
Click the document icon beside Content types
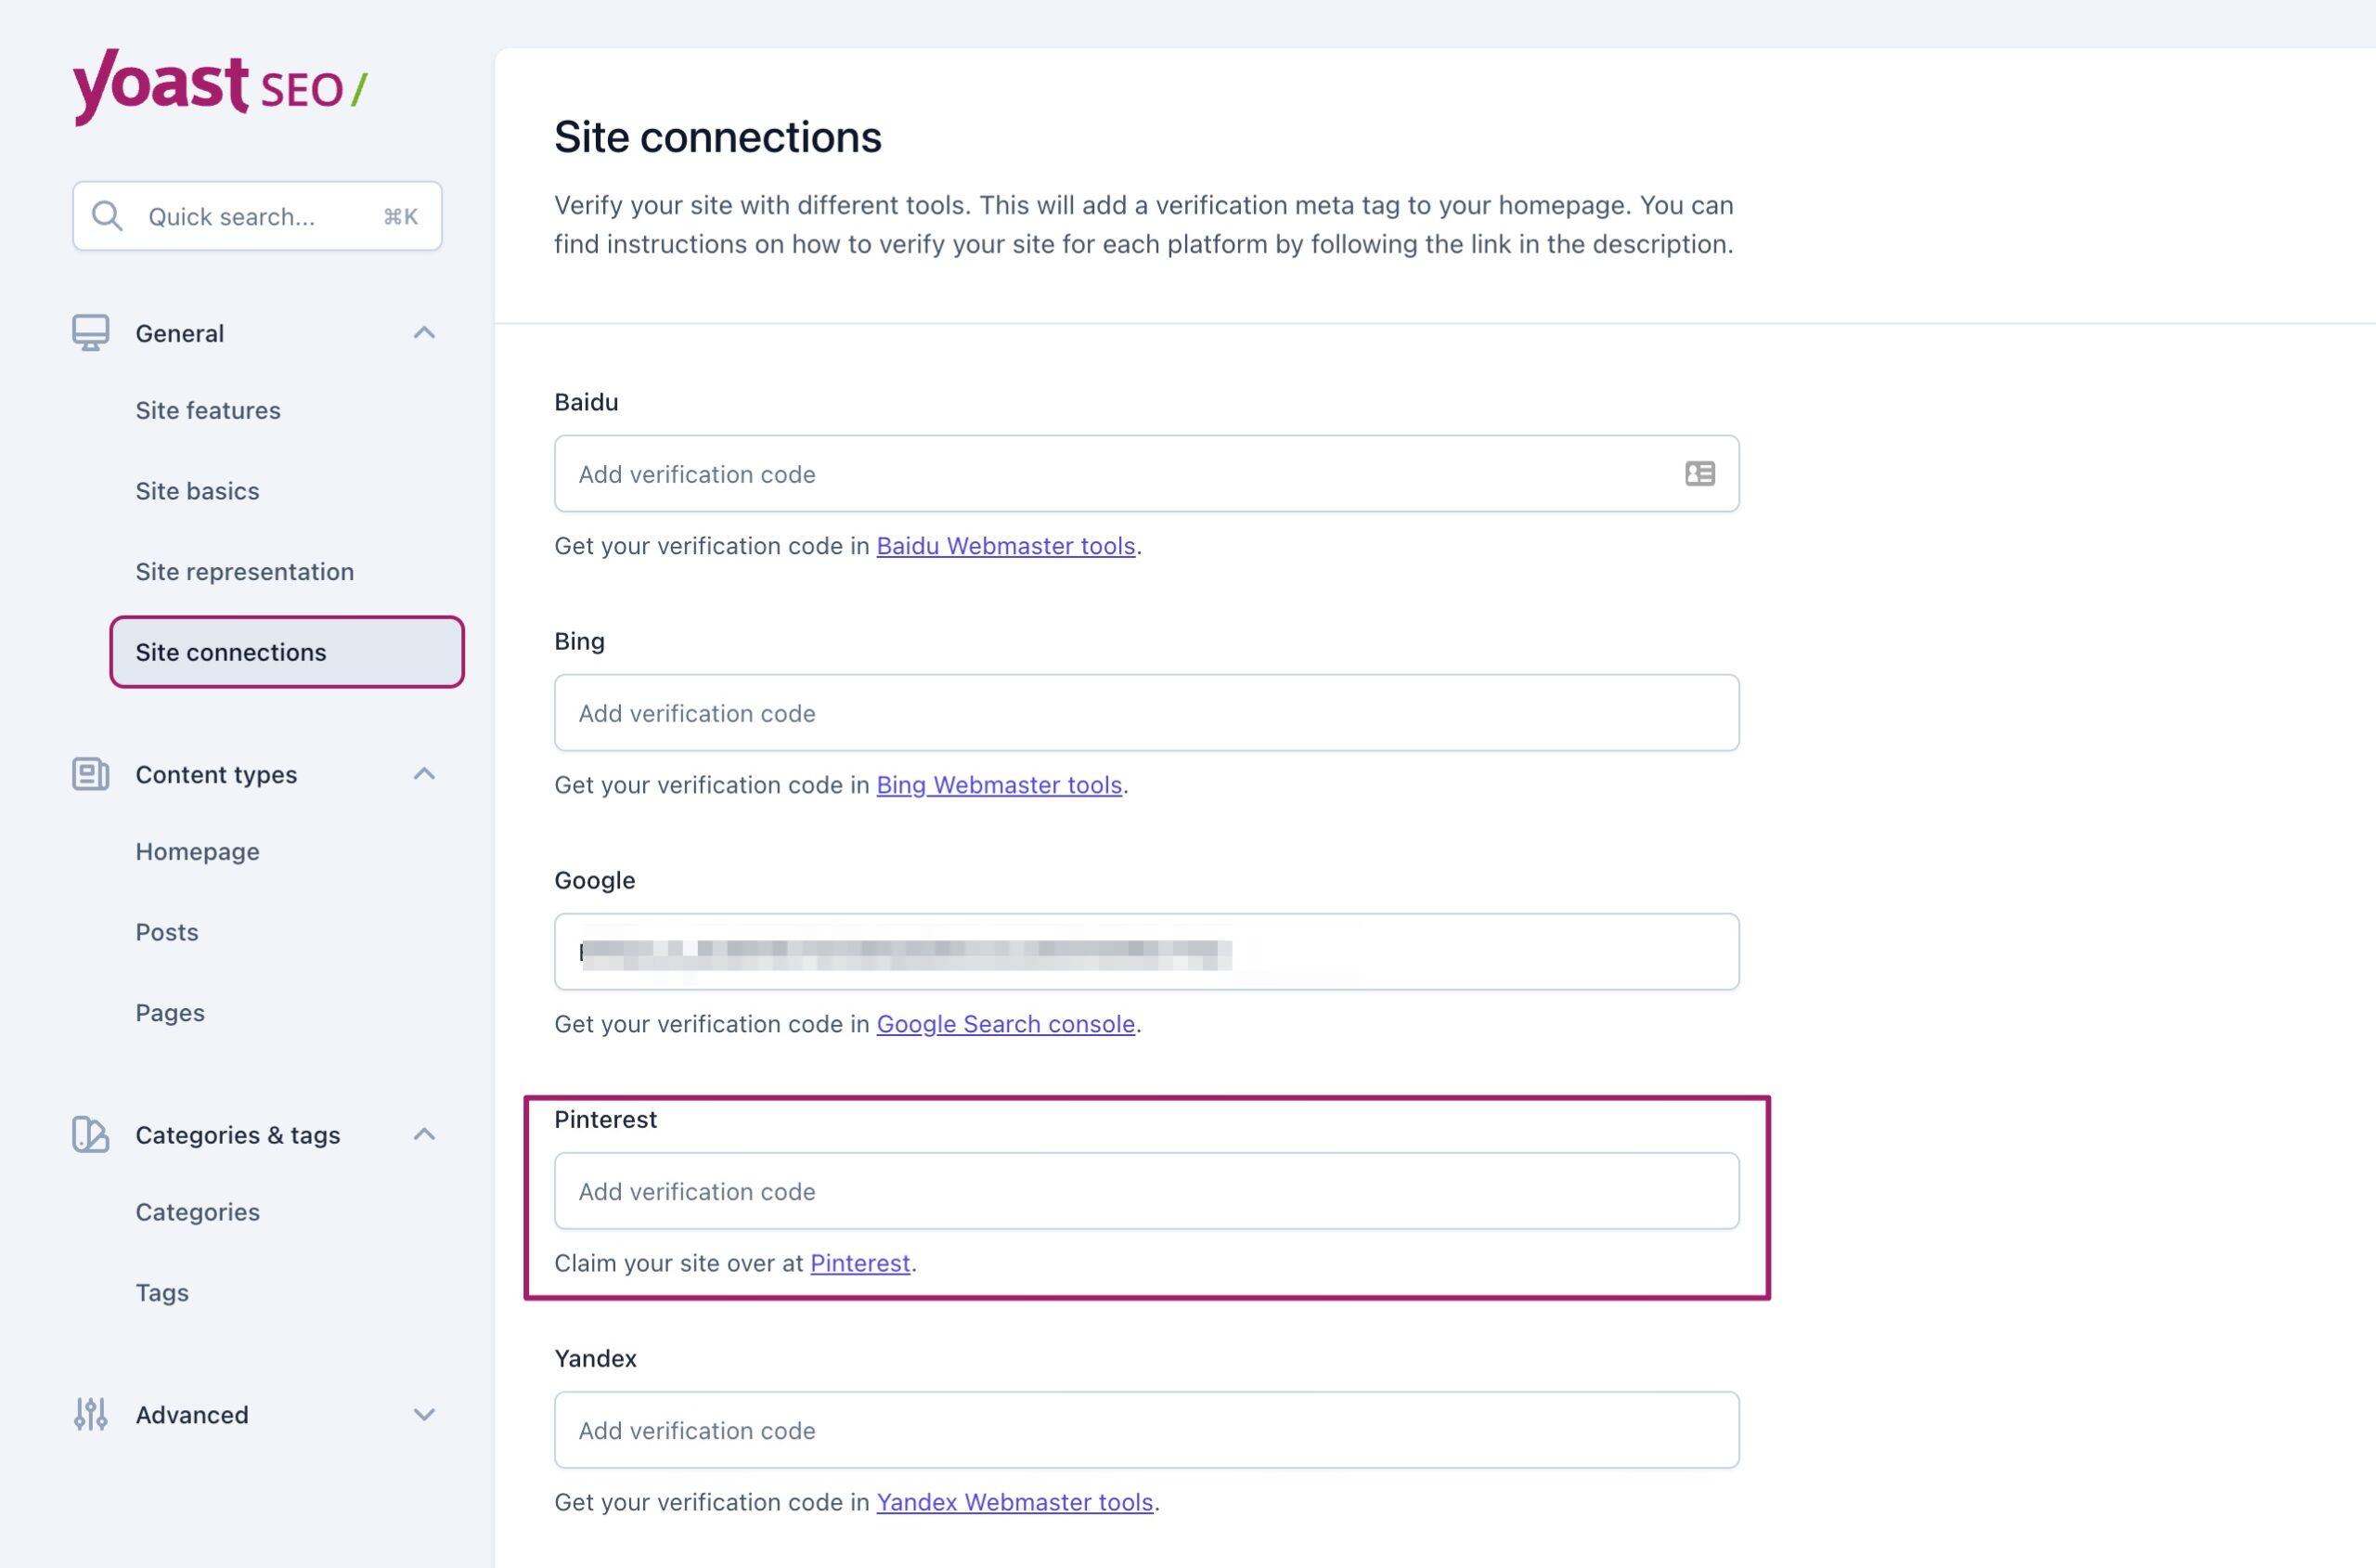(90, 773)
